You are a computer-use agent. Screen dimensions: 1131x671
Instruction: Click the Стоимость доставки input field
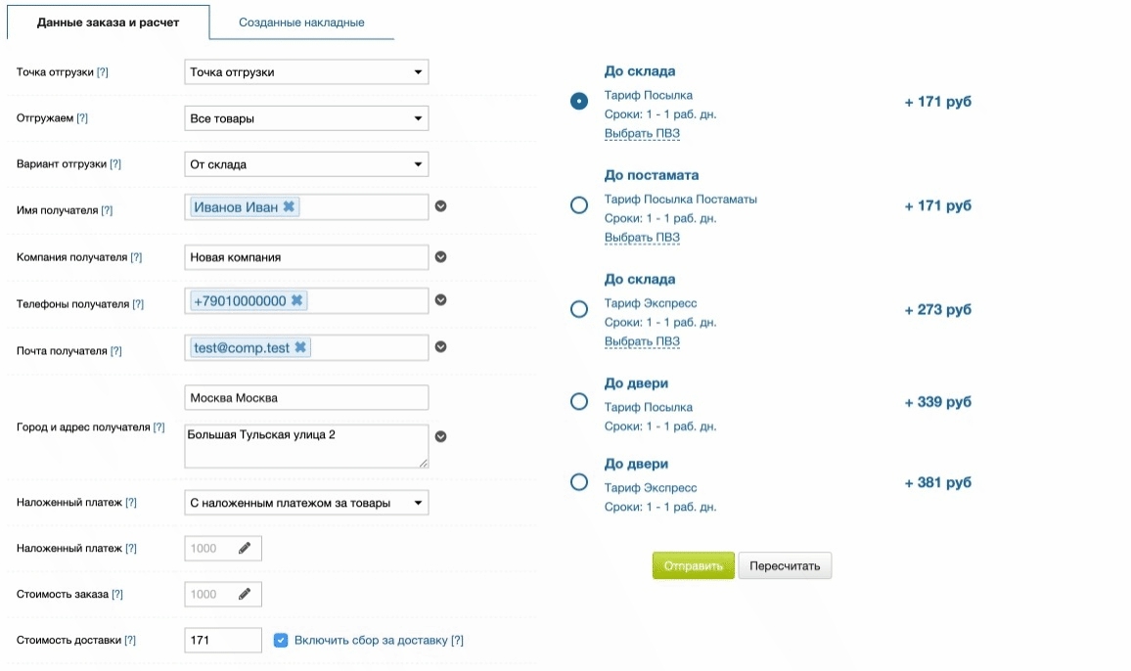click(x=223, y=641)
